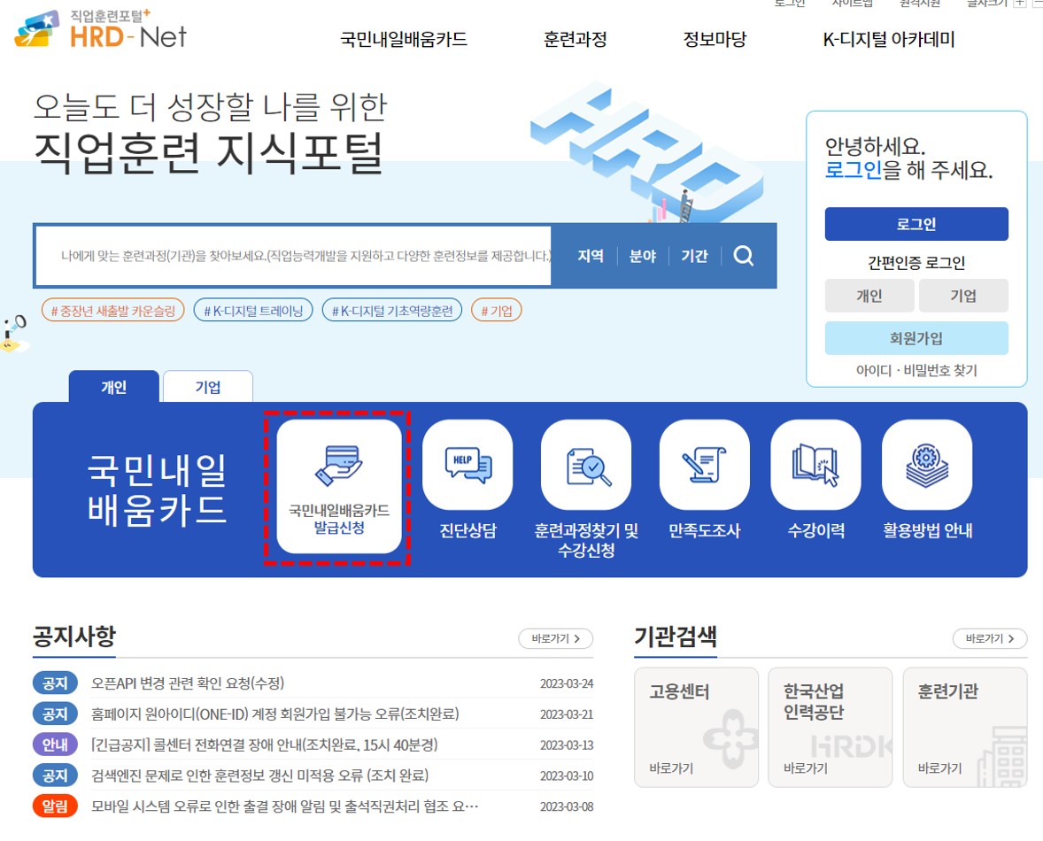Open the 정보마당 menu
The width and height of the screenshot is (1043, 841).
click(x=715, y=39)
